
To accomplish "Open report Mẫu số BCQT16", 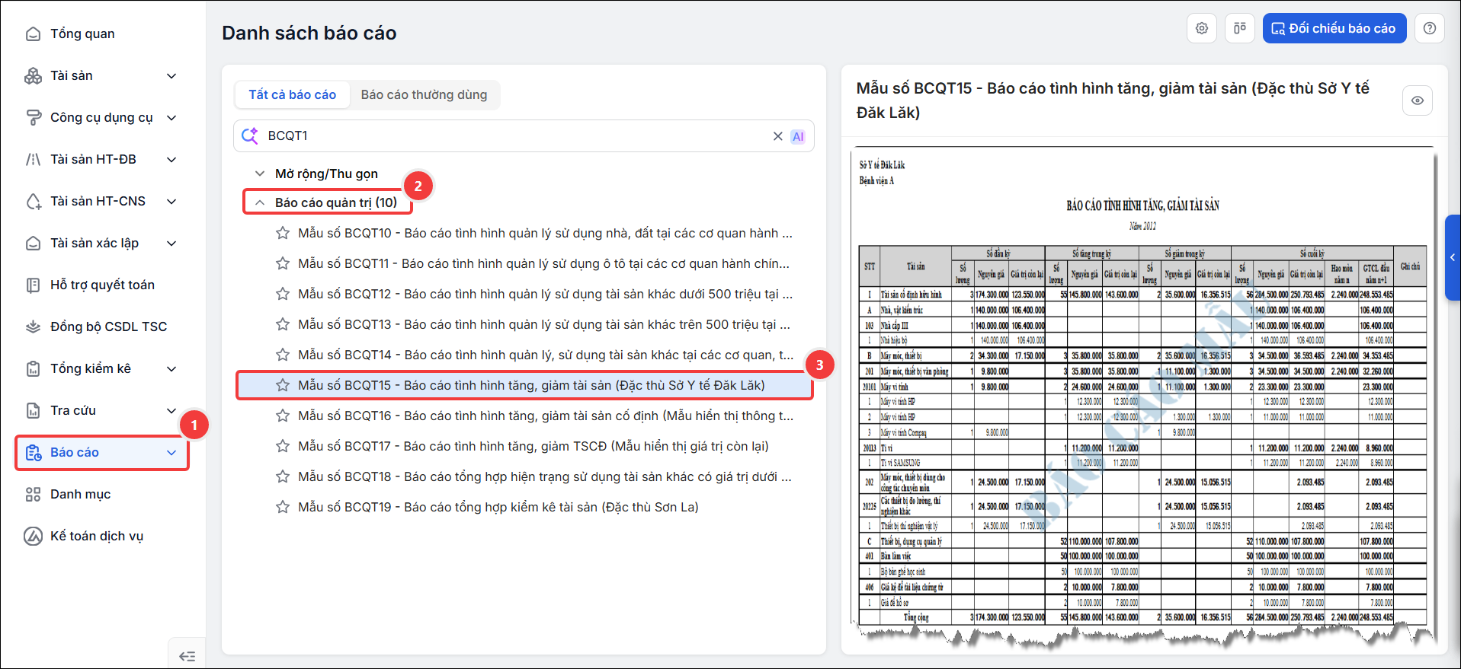I will point(546,416).
